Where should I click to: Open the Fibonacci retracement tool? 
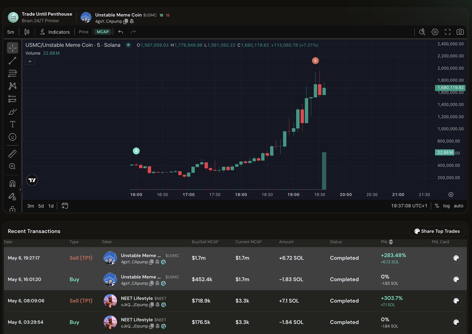coord(13,73)
